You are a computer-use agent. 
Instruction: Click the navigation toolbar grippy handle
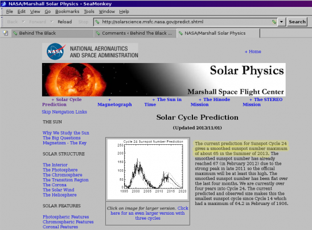2,22
